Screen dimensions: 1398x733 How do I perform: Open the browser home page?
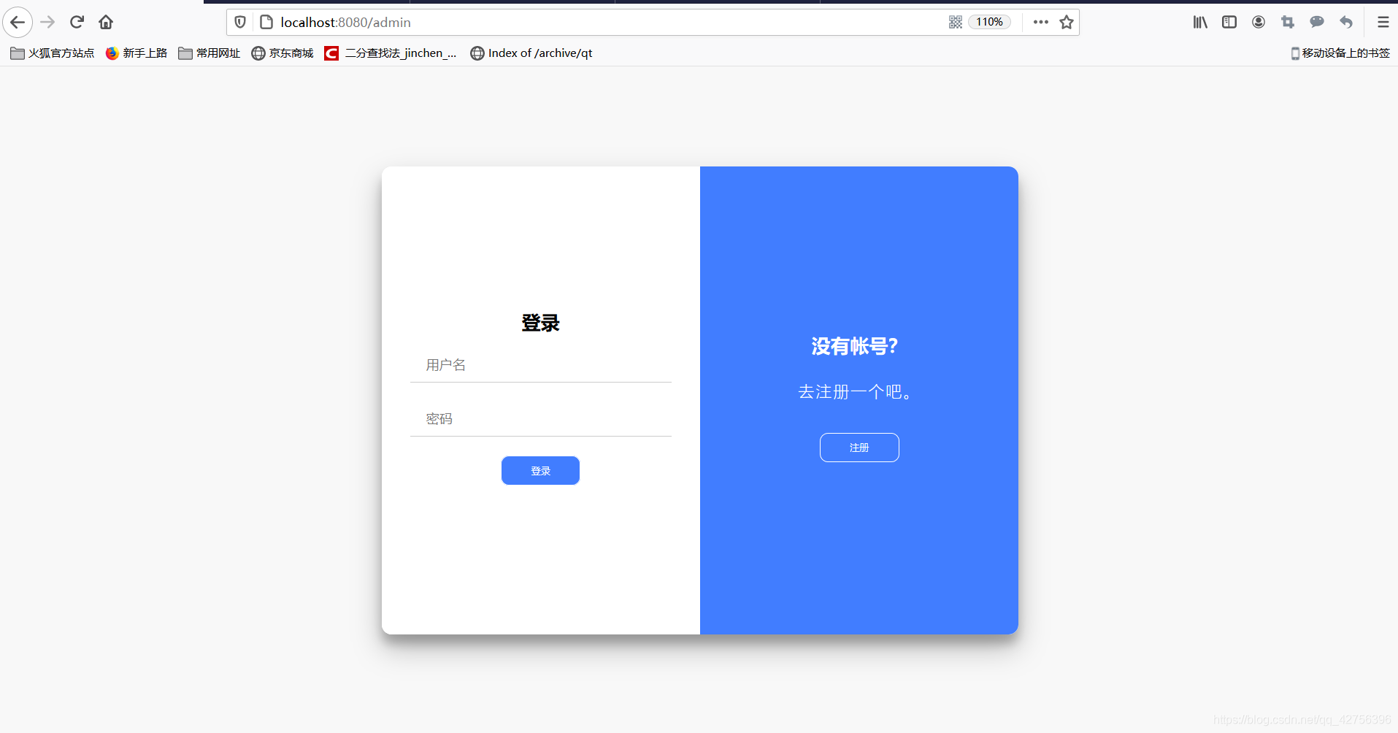coord(106,22)
